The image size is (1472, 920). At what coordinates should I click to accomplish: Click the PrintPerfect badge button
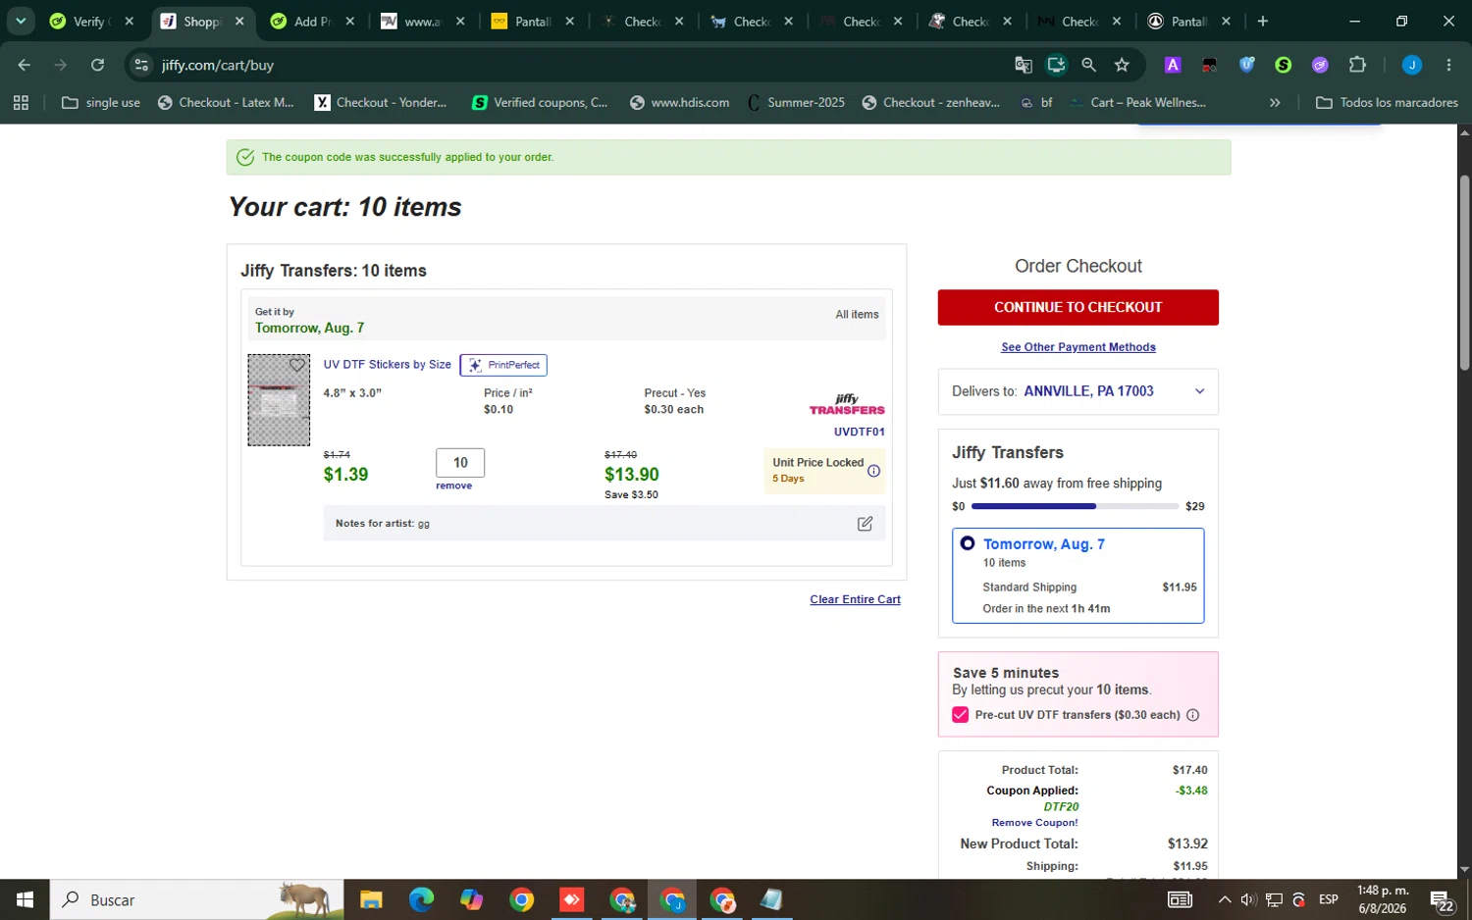pos(503,365)
